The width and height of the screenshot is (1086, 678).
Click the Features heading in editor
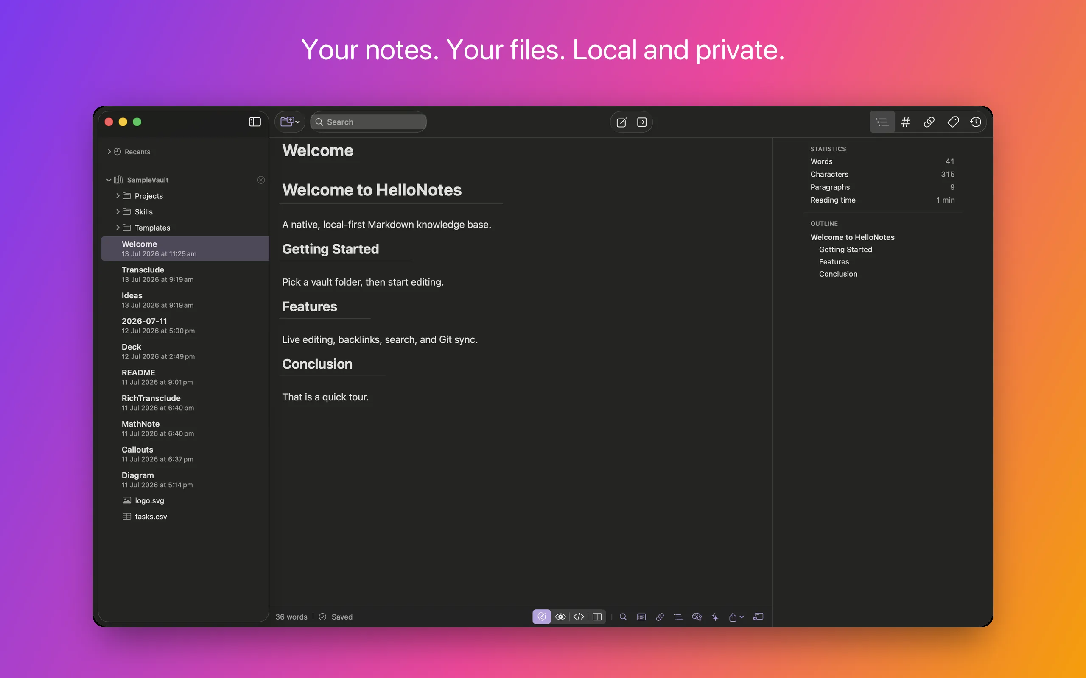point(309,306)
